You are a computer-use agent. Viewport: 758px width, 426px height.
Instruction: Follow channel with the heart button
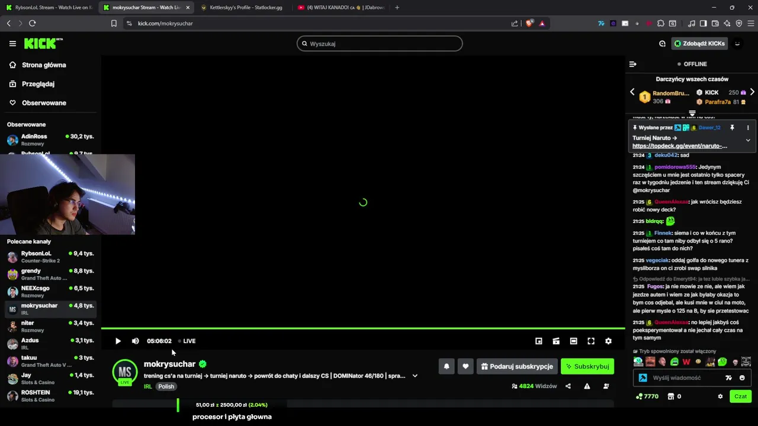coord(465,366)
